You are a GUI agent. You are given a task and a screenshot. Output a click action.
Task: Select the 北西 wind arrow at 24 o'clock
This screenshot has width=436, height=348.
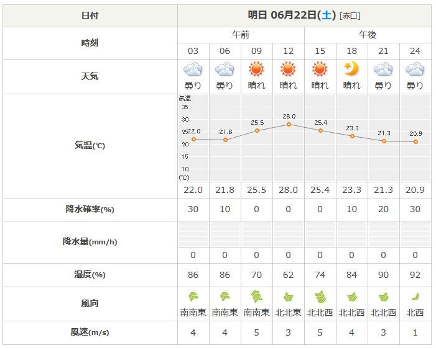click(x=415, y=297)
